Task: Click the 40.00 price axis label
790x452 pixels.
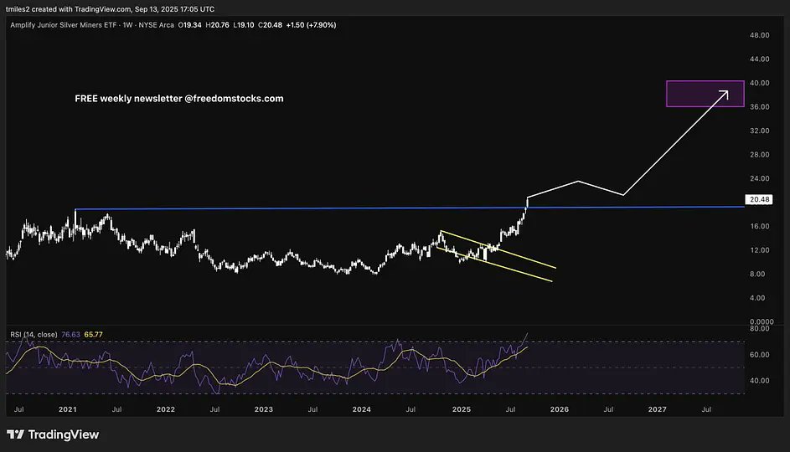Action: pos(759,83)
